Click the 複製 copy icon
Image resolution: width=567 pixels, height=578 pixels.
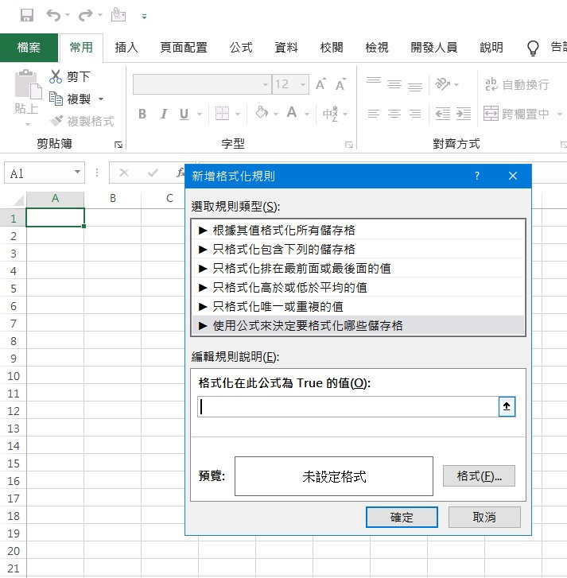(56, 99)
